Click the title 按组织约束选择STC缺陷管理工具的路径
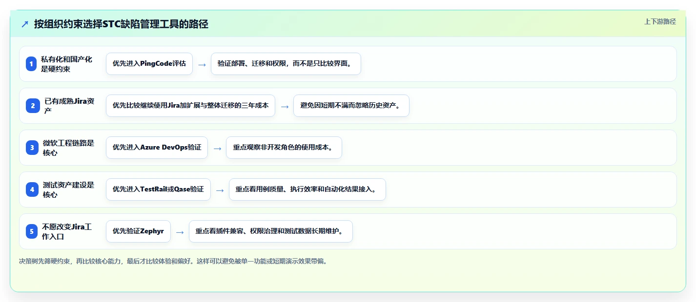 pos(121,24)
